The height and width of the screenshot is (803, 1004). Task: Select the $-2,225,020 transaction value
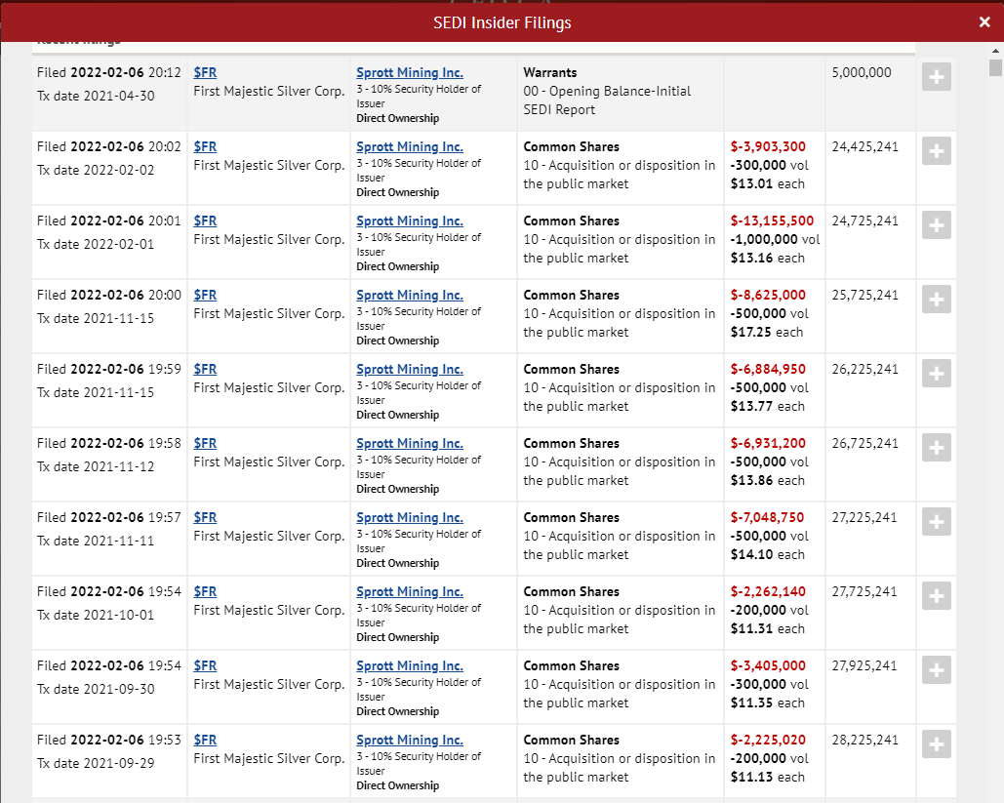click(x=768, y=741)
